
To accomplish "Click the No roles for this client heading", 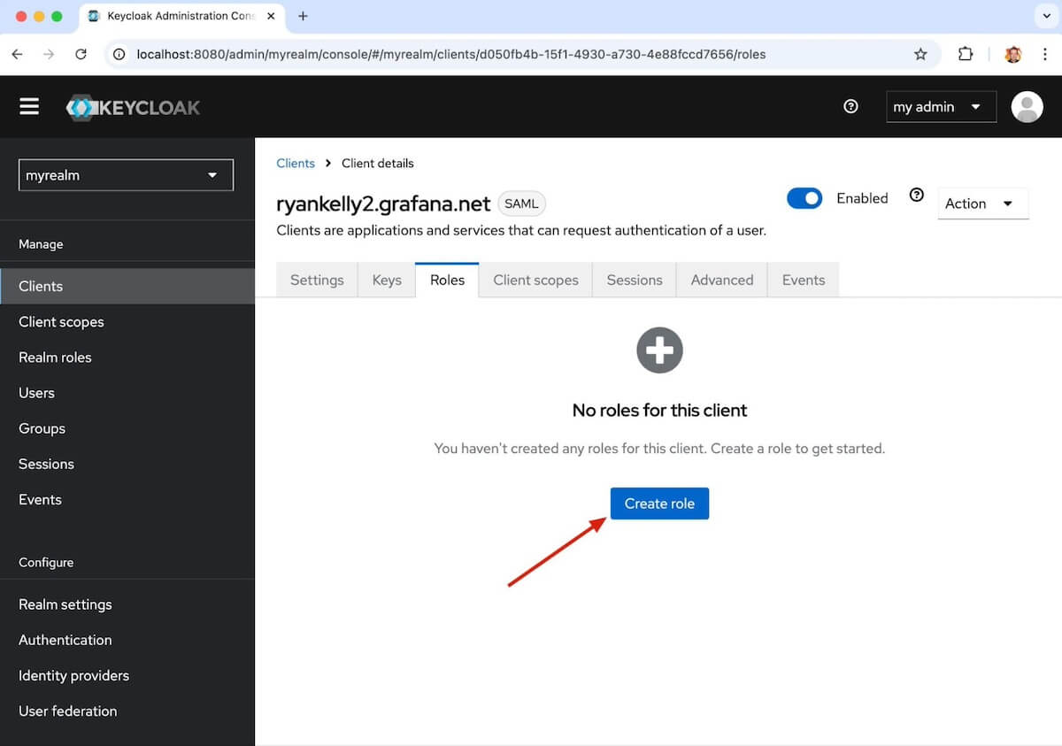I will [659, 410].
